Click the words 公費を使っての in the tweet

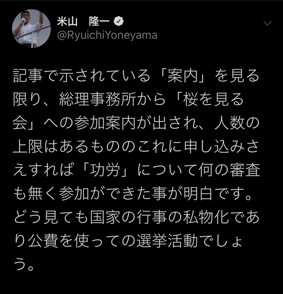pos(82,241)
